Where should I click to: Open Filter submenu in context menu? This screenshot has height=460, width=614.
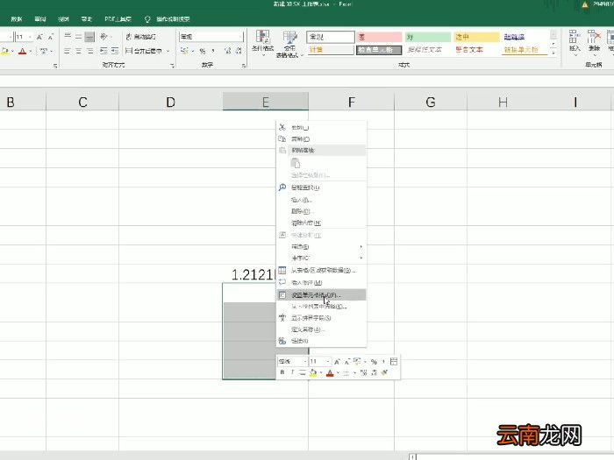click(x=321, y=246)
